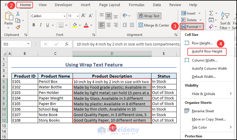Click the Cut scissors icon

pos(18,13)
